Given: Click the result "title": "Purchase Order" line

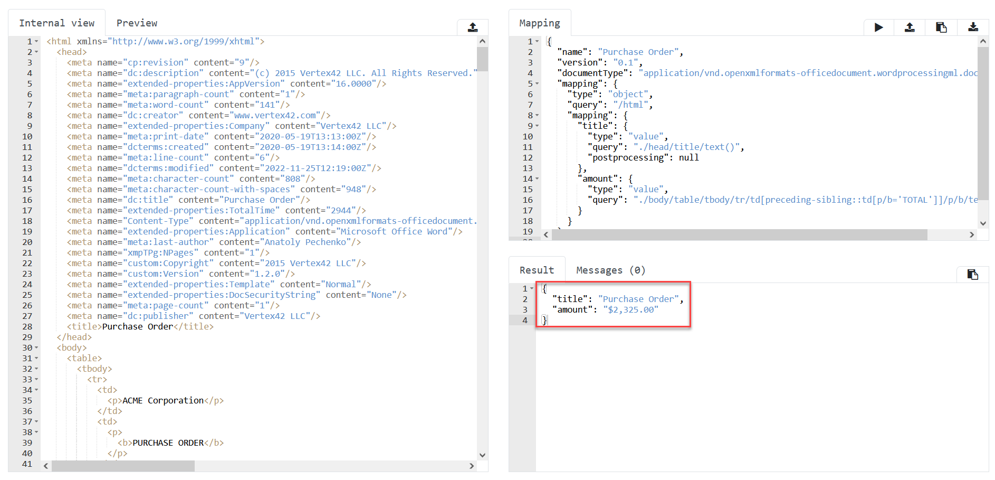Looking at the screenshot, I should 618,299.
